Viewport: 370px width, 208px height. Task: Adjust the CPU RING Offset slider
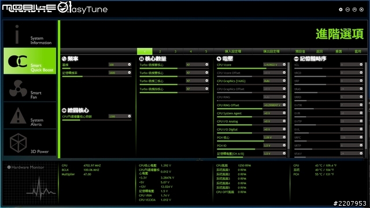tap(251, 109)
